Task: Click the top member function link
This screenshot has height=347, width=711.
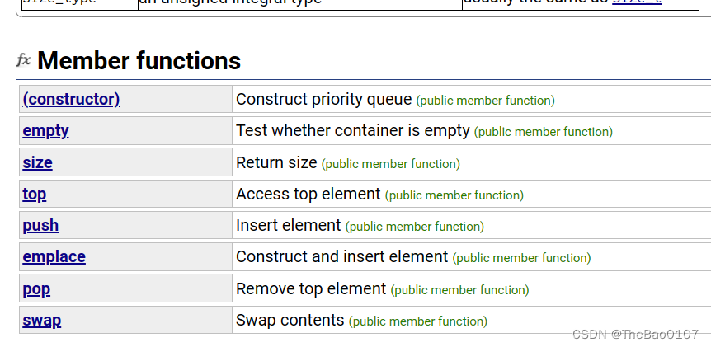Action: tap(35, 195)
